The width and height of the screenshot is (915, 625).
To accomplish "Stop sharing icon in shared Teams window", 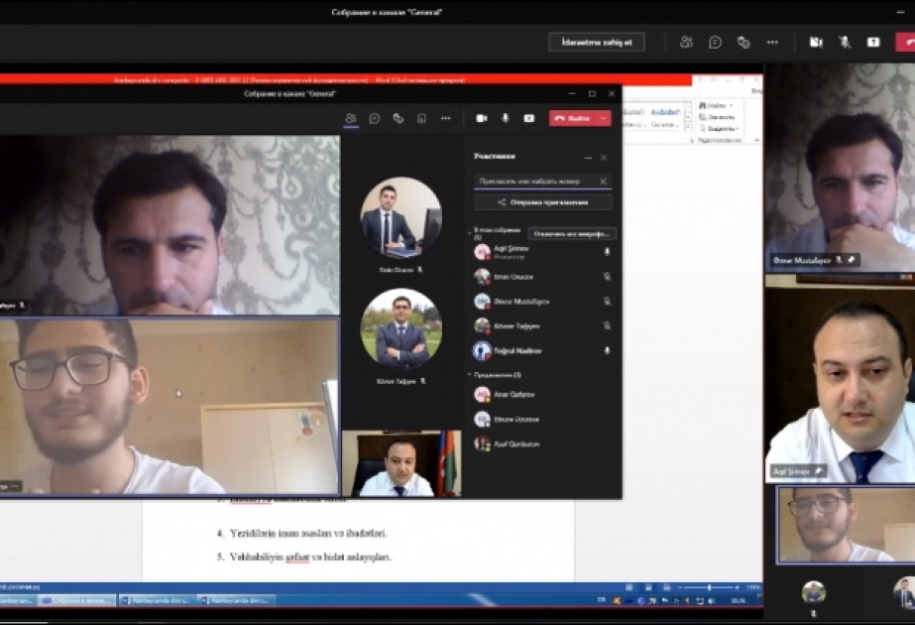I will [x=528, y=119].
